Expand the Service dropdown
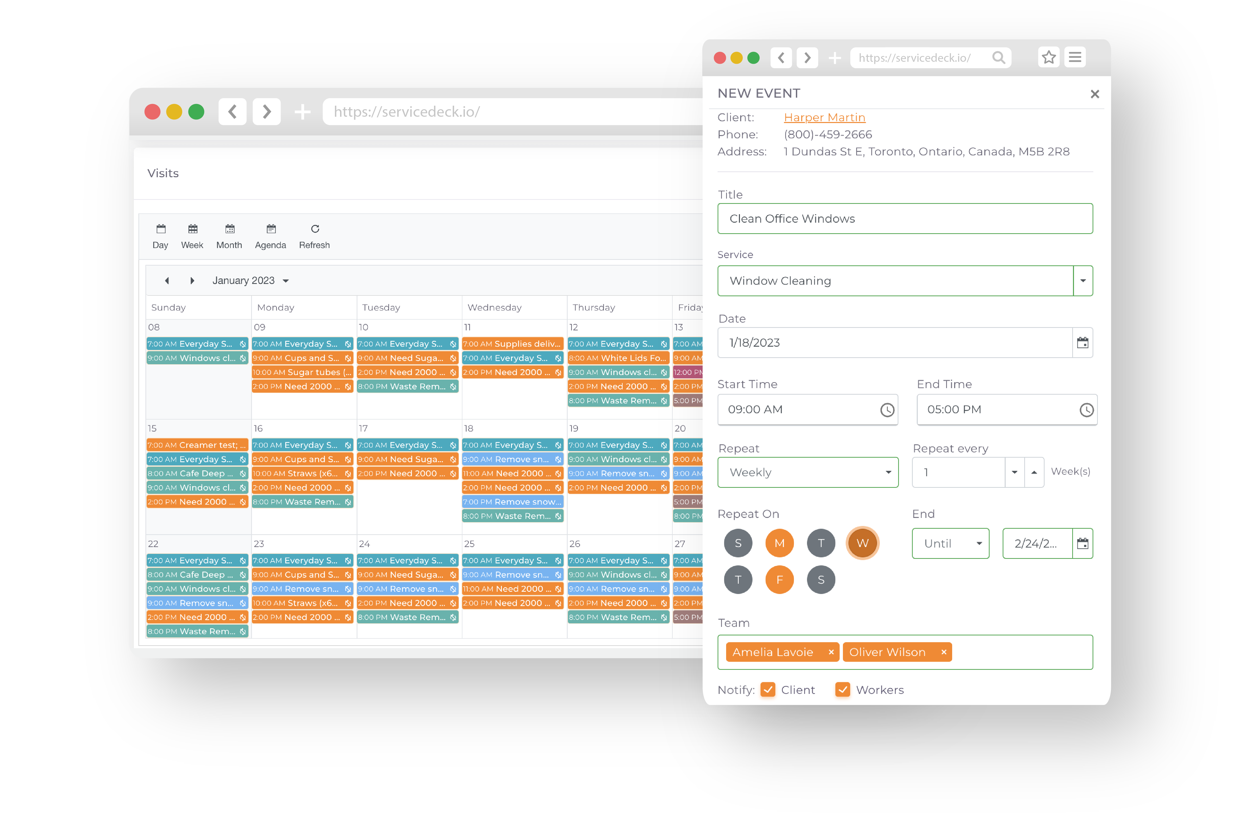The height and width of the screenshot is (834, 1240). (1083, 280)
